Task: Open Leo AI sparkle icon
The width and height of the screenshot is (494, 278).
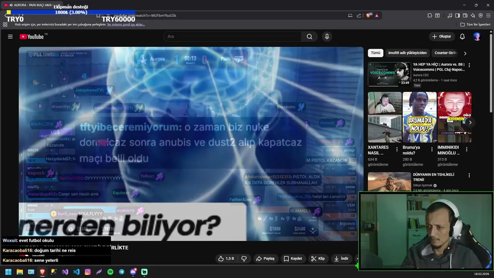Action: [473, 15]
